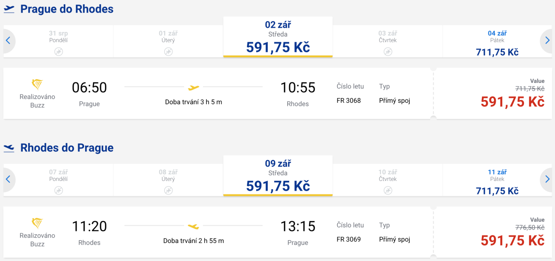Select the 09 zář Středa date tab
The height and width of the screenshot is (261, 555).
[277, 176]
